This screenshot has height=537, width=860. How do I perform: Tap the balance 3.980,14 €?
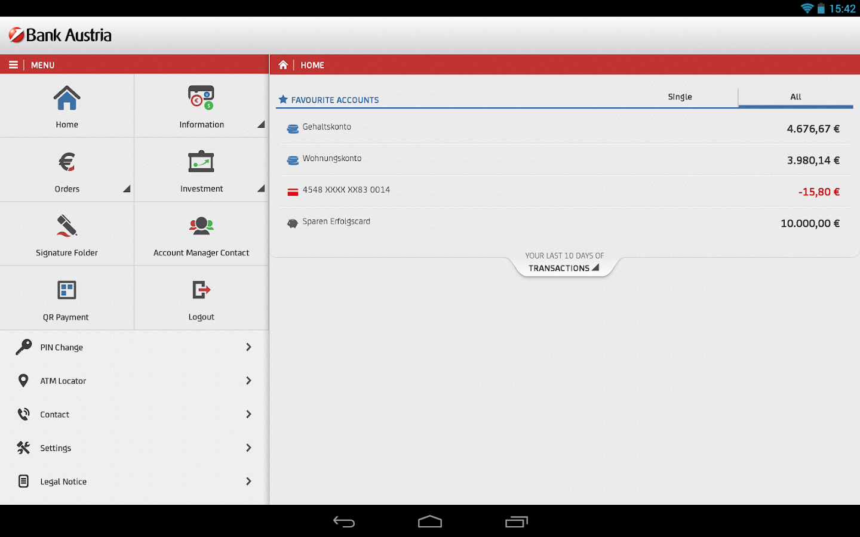coord(813,161)
